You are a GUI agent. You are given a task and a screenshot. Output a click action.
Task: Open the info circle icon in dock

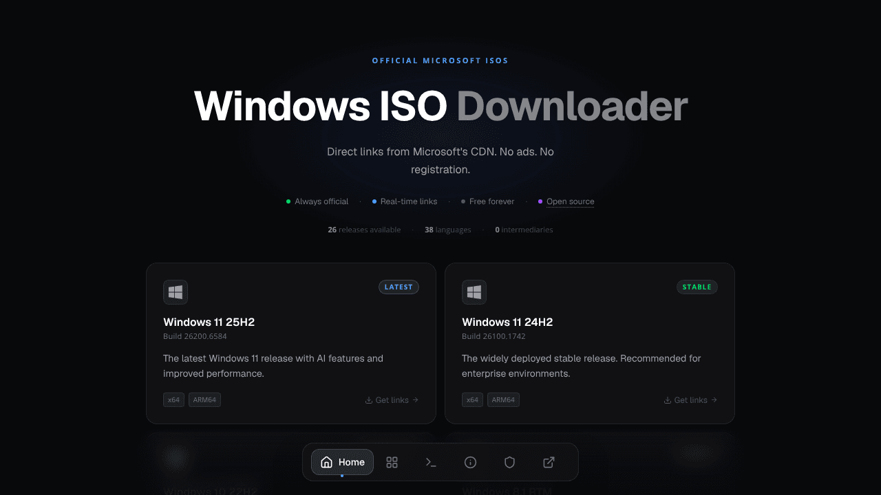[470, 462]
